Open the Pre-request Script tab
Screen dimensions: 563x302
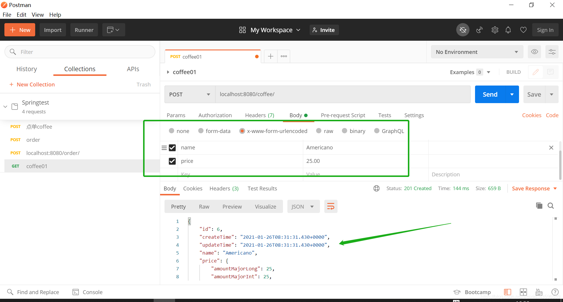[x=343, y=115]
